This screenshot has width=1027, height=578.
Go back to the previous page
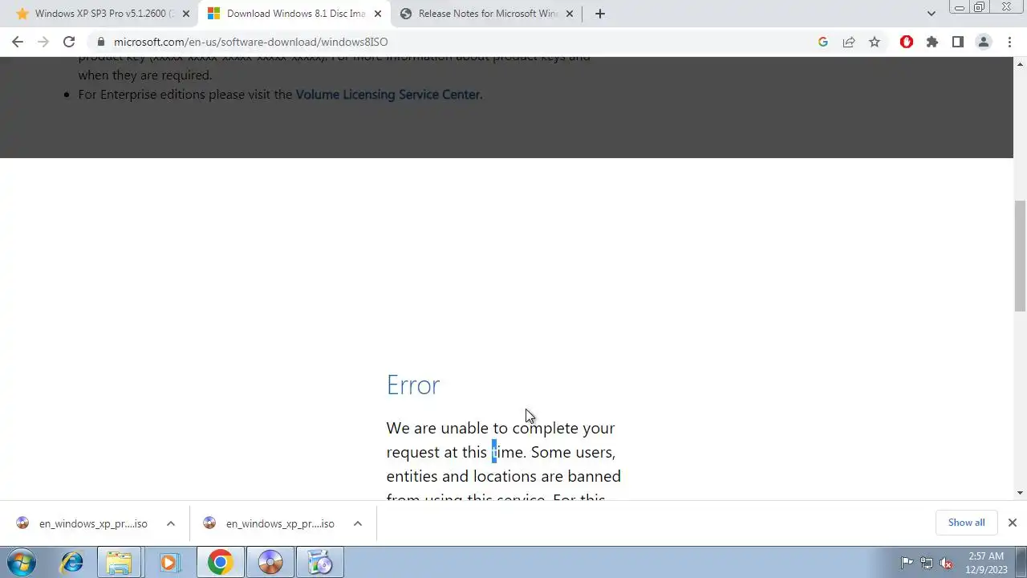18,42
